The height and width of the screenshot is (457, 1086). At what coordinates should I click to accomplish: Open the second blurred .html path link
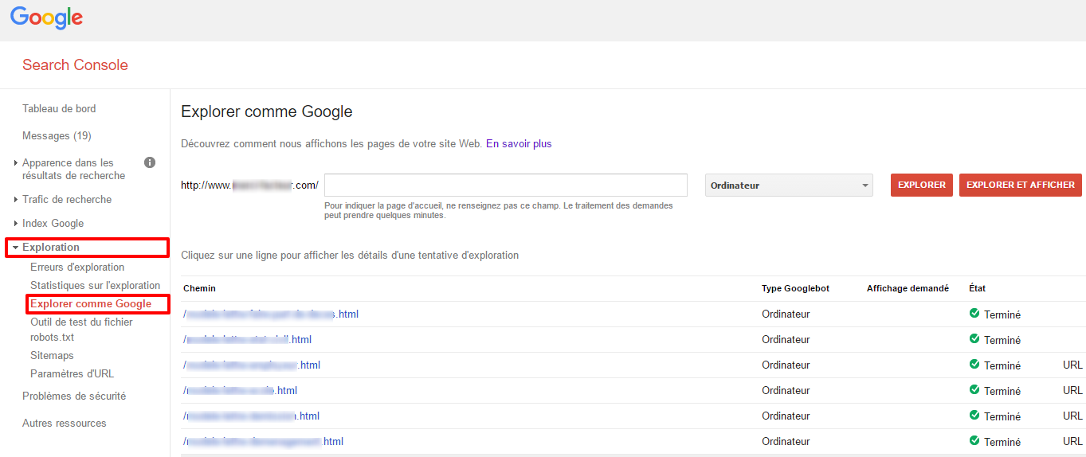tap(248, 339)
